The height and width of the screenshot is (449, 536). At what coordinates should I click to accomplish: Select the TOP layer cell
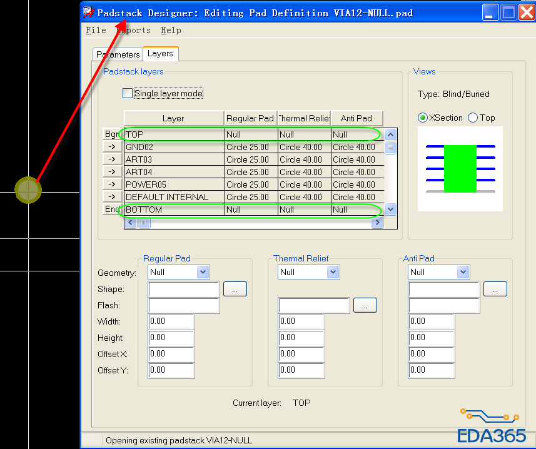[x=174, y=134]
